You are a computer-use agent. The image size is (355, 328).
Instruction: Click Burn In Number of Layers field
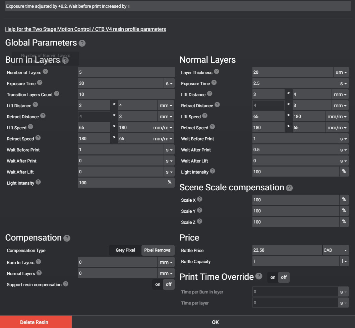coord(126,72)
